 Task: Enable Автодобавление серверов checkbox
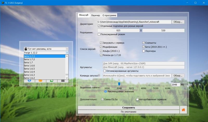click(138, 99)
